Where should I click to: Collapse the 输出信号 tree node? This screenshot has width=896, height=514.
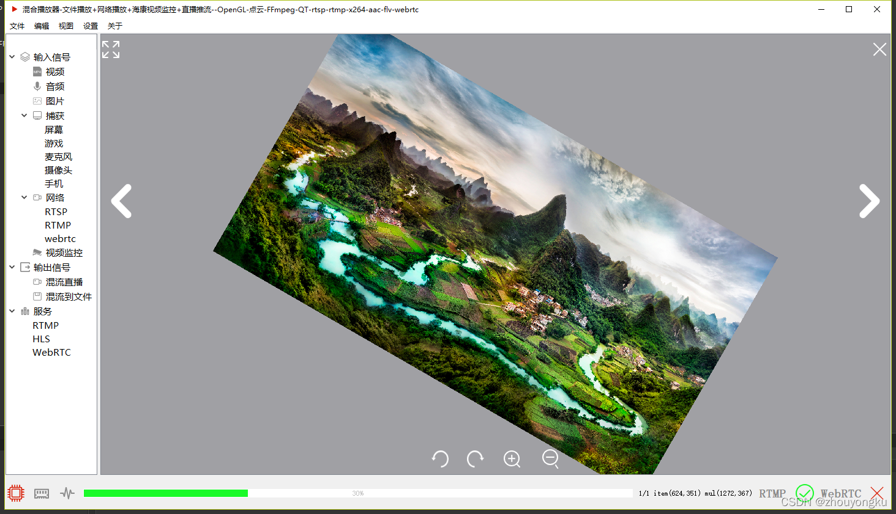12,267
